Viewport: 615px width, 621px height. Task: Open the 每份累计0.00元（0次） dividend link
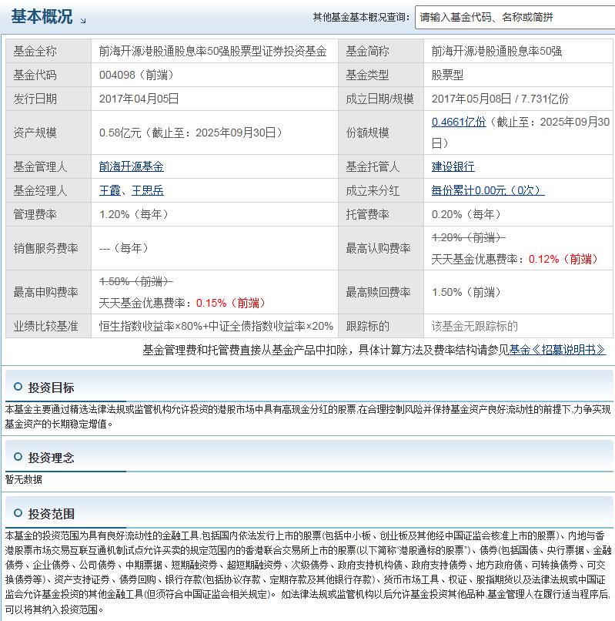[488, 190]
